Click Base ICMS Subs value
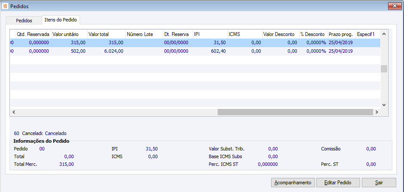This screenshot has height=192, width=404. coord(273,156)
